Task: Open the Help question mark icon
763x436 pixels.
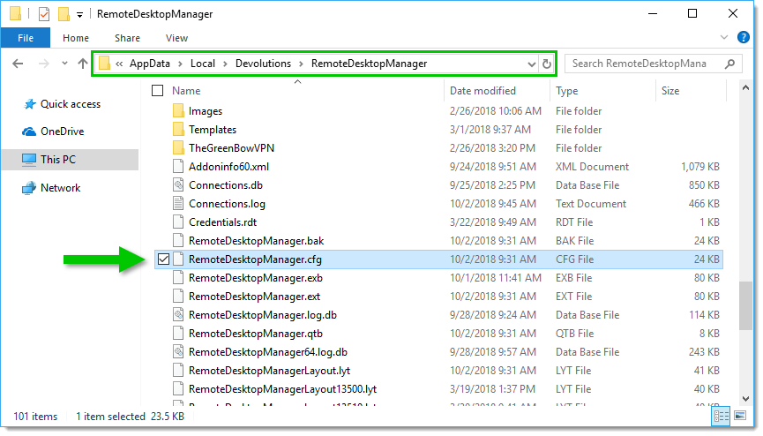Action: 743,37
